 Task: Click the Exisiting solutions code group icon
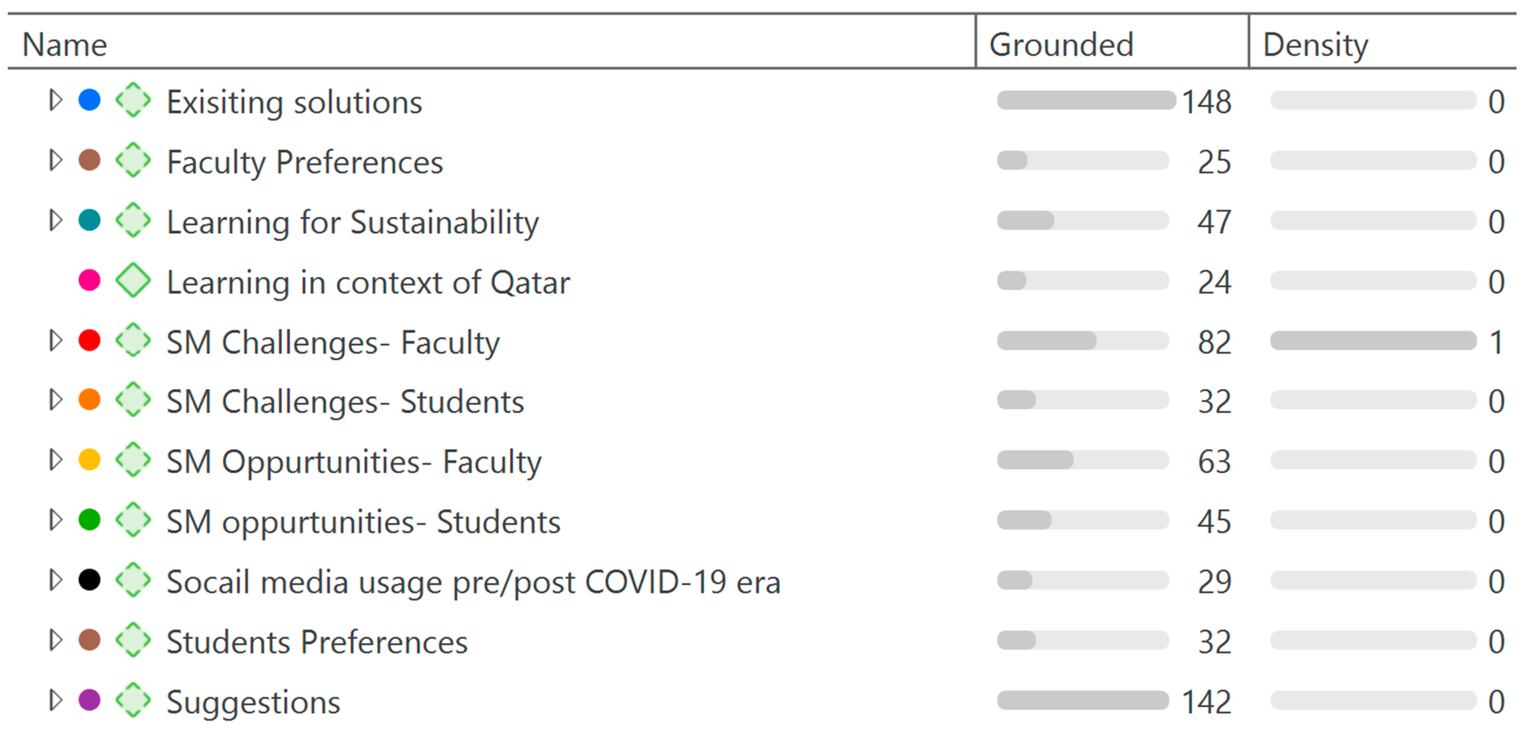point(133,100)
